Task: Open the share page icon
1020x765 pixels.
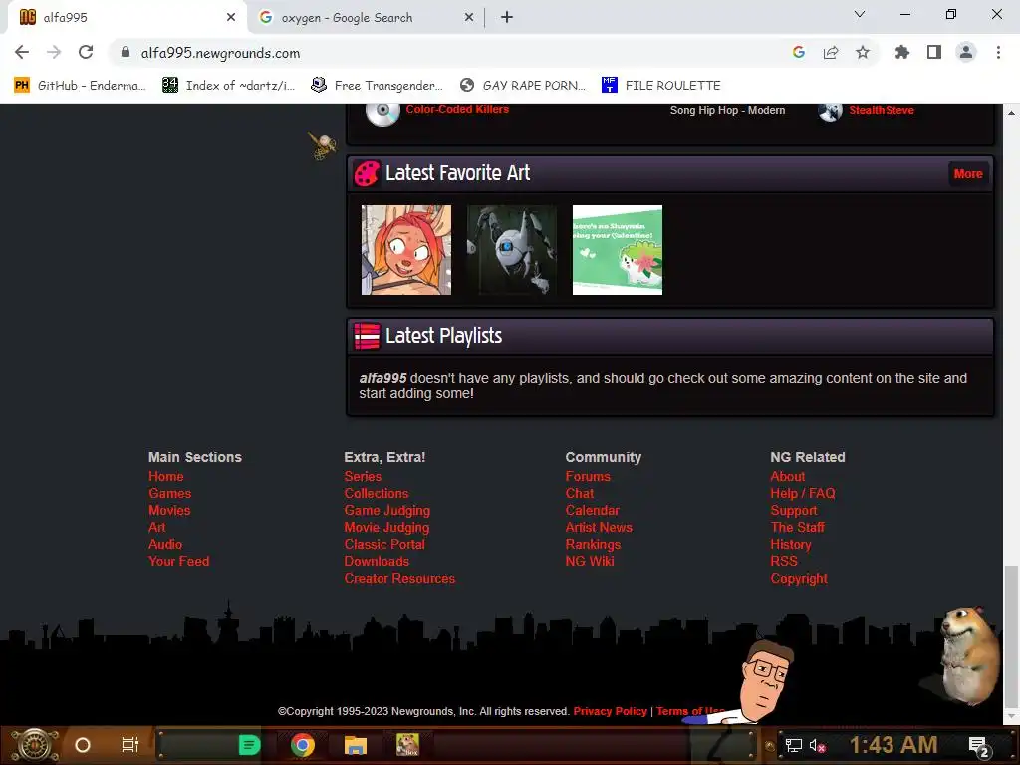Action: point(831,52)
